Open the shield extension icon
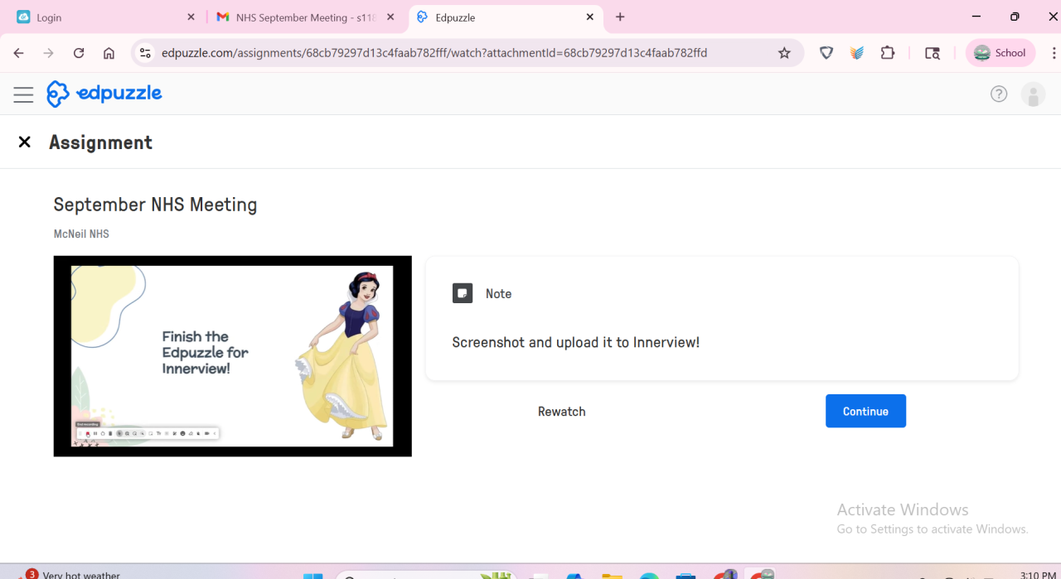Screen dimensions: 1061x579 click(826, 53)
